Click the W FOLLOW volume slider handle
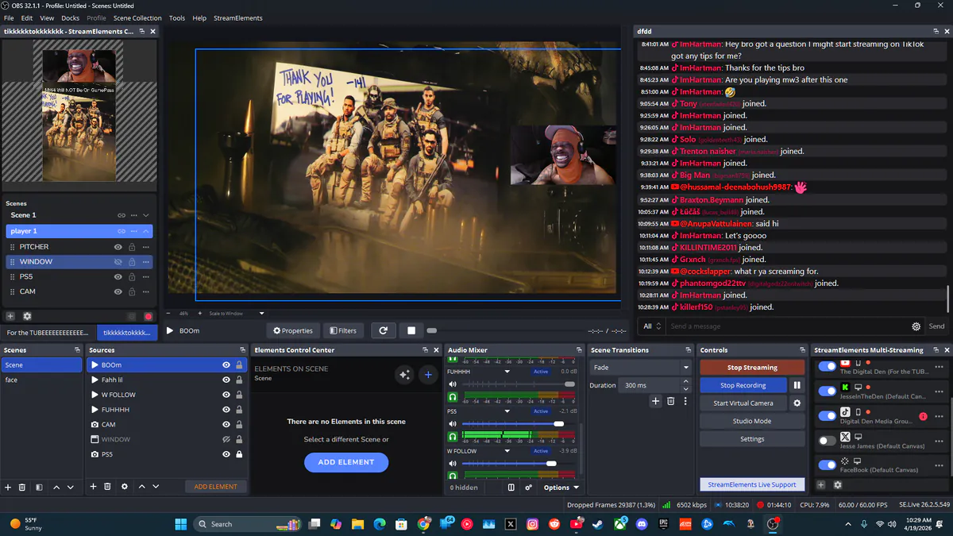 click(x=551, y=463)
